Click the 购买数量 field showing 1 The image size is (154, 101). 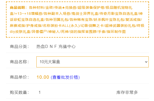point(40,92)
